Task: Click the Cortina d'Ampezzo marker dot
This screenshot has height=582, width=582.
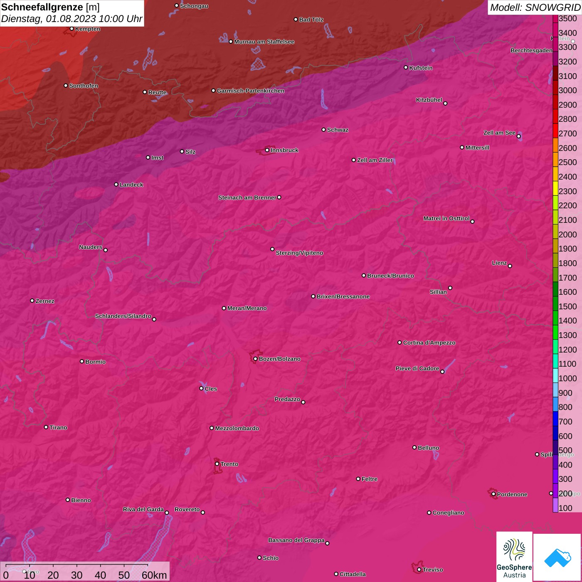Action: tap(400, 342)
